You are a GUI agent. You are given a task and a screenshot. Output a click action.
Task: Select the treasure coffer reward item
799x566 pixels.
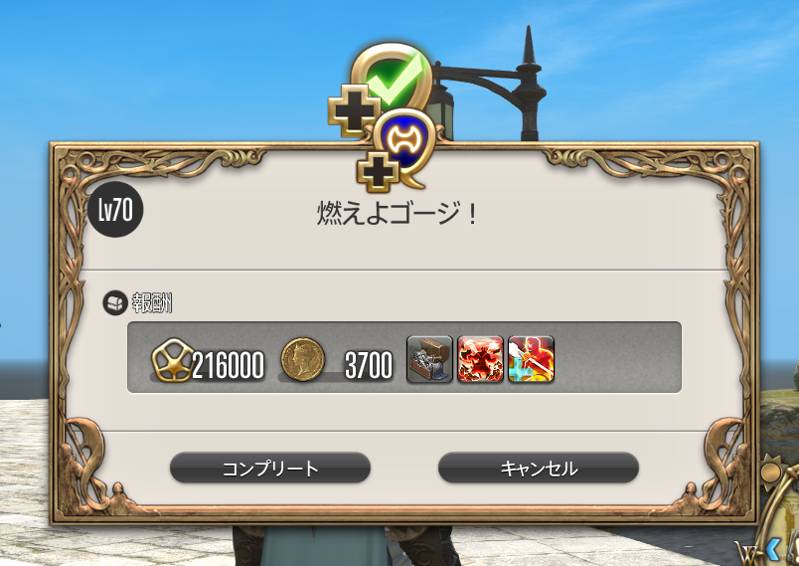point(429,359)
